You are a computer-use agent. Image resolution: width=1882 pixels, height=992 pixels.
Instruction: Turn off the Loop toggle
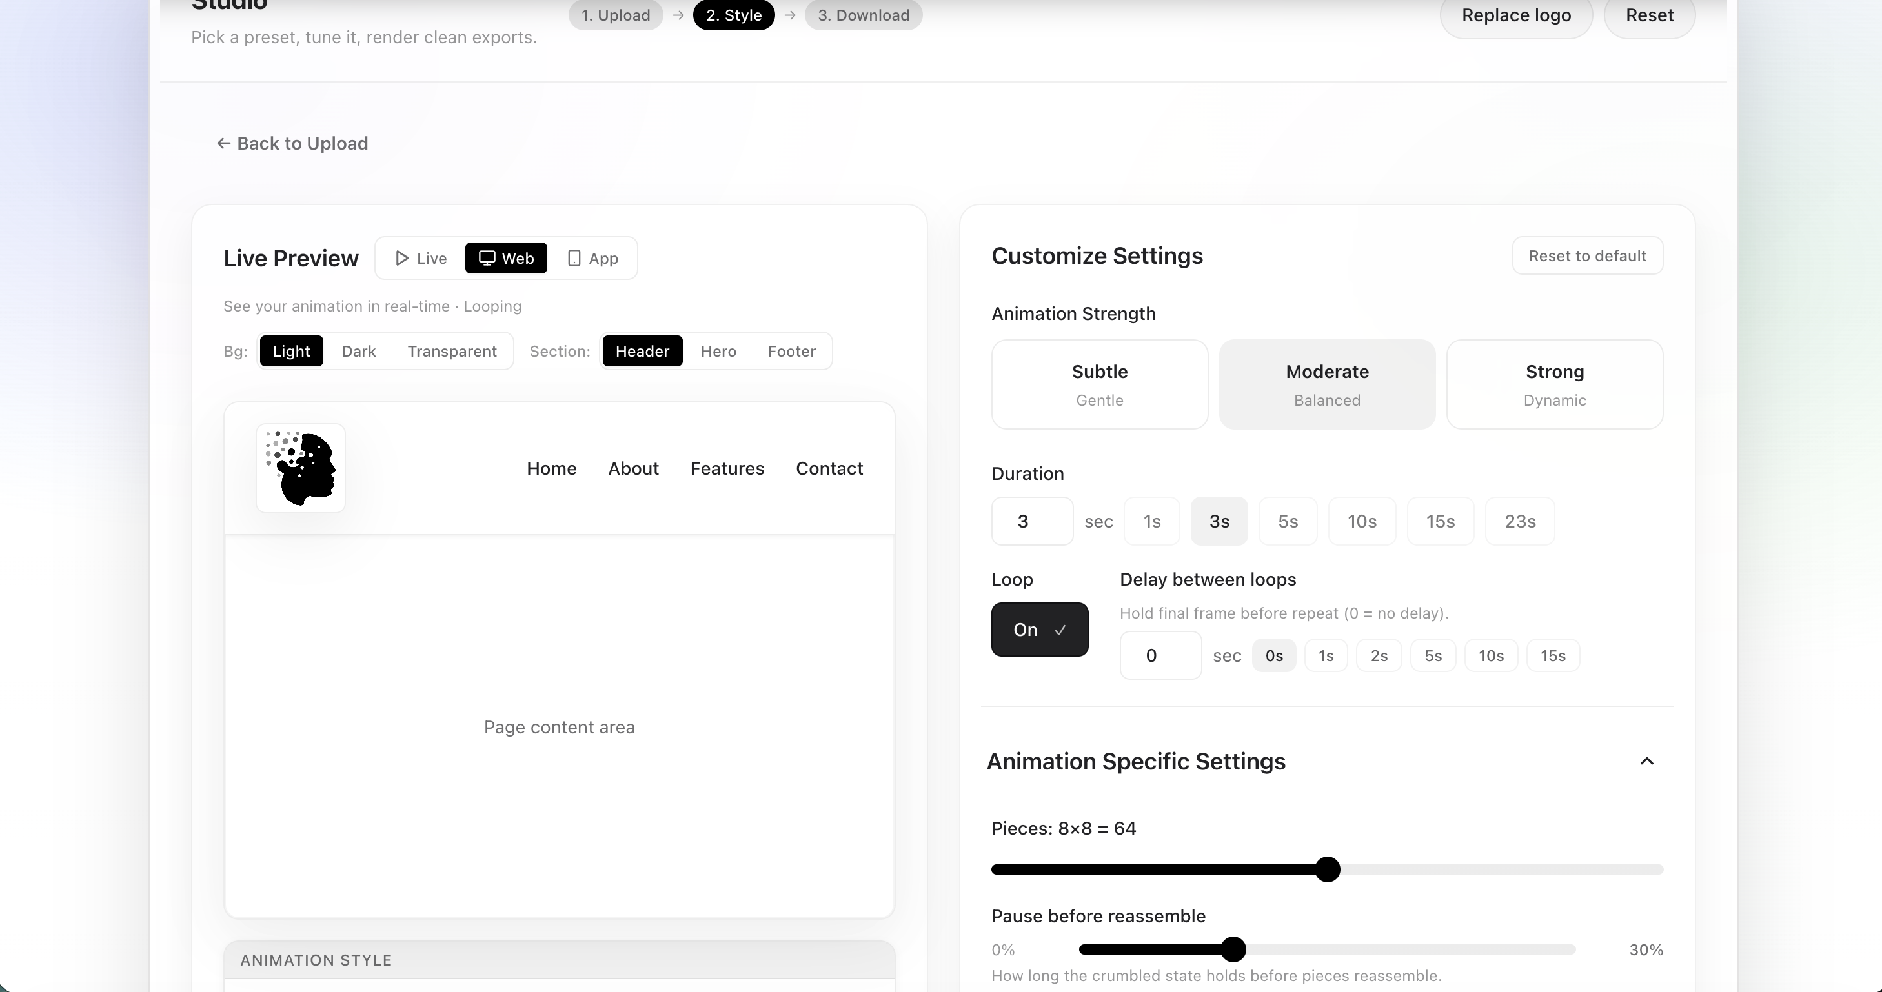pyautogui.click(x=1039, y=630)
